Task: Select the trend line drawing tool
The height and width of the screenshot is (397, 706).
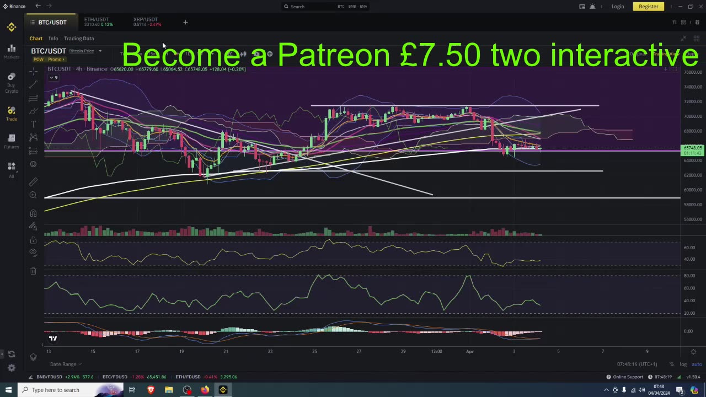Action: tap(33, 84)
